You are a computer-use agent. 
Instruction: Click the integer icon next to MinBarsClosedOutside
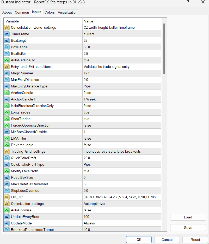coord(7,132)
